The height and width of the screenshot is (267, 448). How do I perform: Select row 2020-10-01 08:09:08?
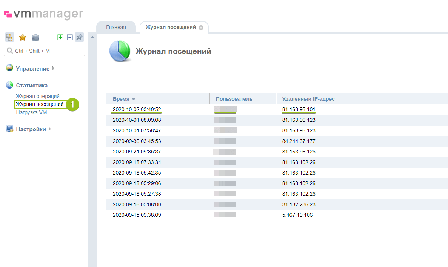click(277, 120)
